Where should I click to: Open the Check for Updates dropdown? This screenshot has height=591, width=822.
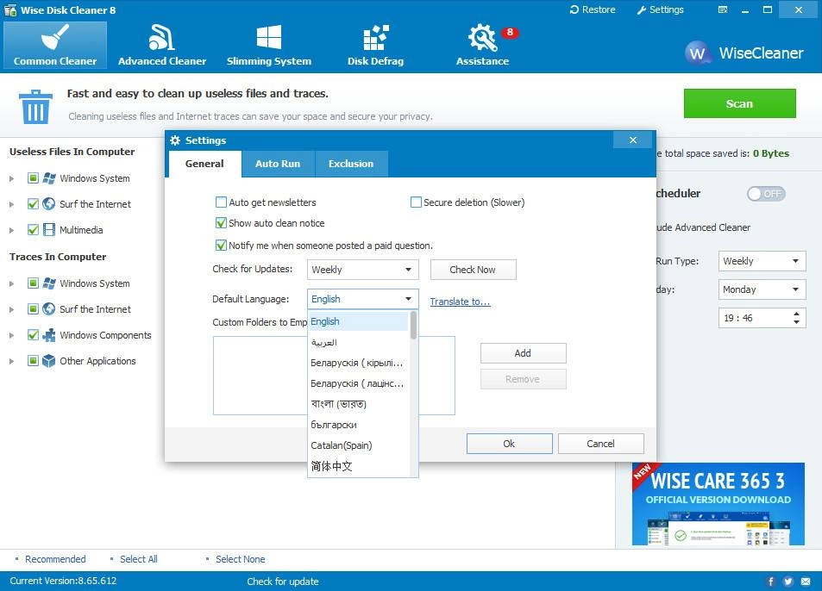pyautogui.click(x=363, y=270)
